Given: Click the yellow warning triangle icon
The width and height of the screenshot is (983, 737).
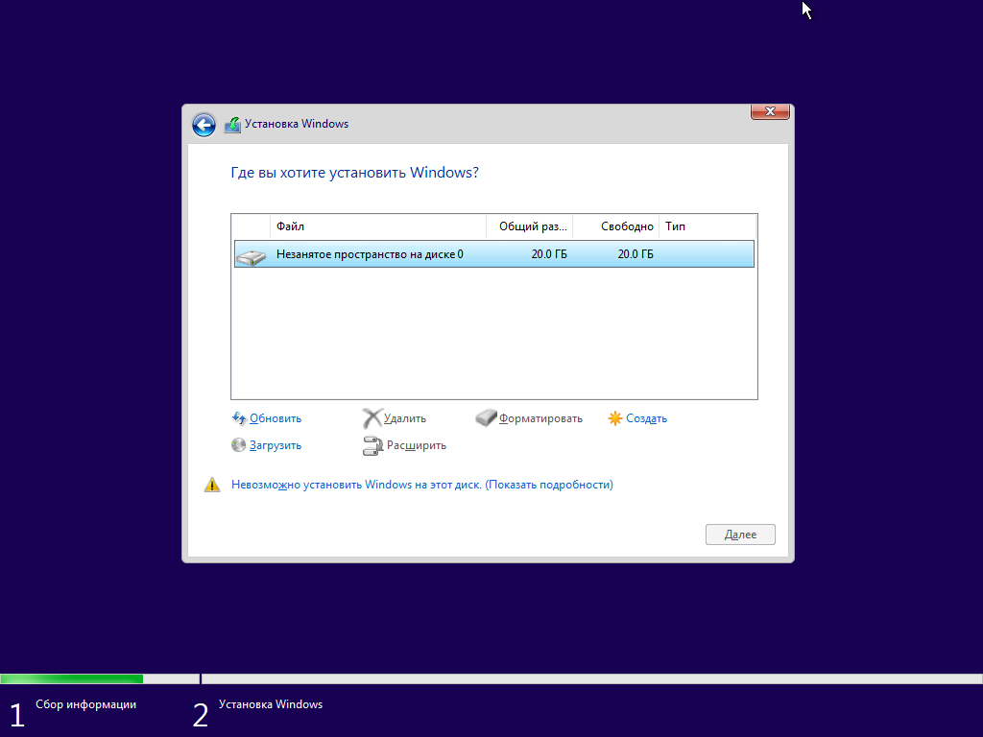Looking at the screenshot, I should click(212, 486).
